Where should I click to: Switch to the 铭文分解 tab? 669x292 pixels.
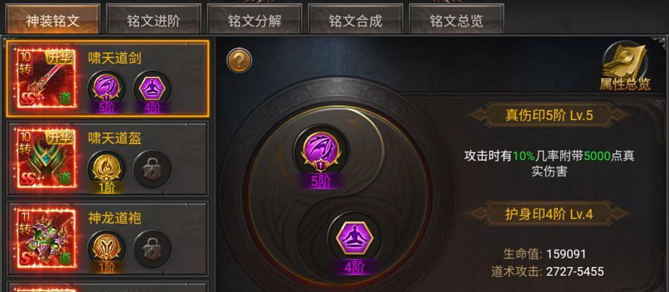pos(254,20)
